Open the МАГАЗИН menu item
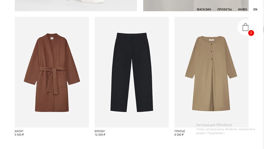This screenshot has height=149, width=264. [204, 10]
